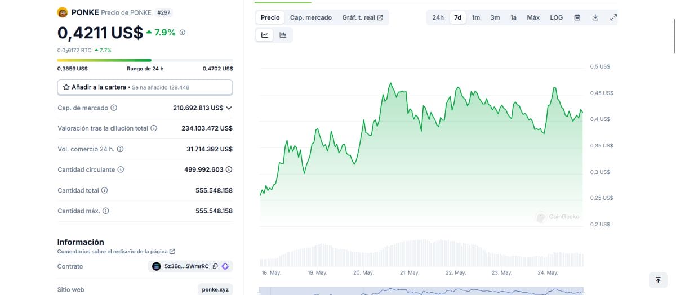Toggle the LOG scale option
This screenshot has width=676, height=295.
pos(556,17)
